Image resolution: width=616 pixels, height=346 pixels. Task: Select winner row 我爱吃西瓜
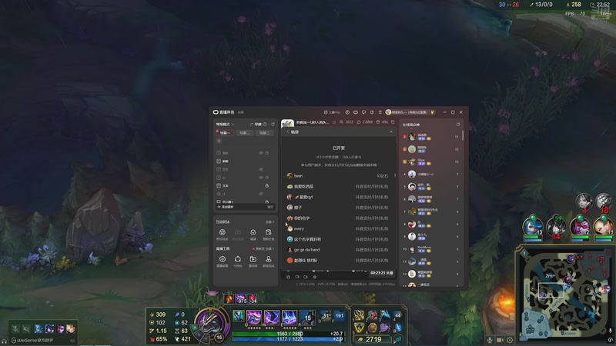[x=338, y=186]
